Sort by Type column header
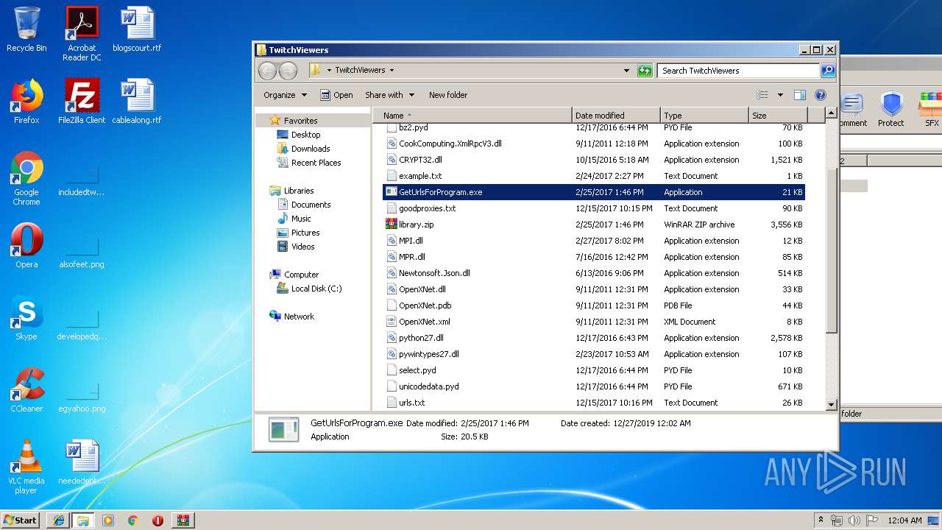942x530 pixels. click(x=704, y=116)
